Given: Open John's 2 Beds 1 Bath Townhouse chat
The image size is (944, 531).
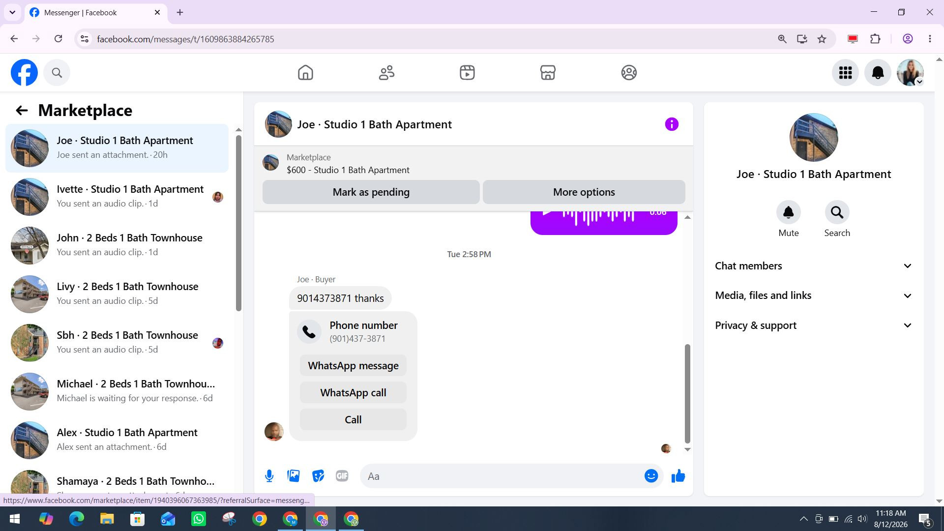Looking at the screenshot, I should (117, 245).
